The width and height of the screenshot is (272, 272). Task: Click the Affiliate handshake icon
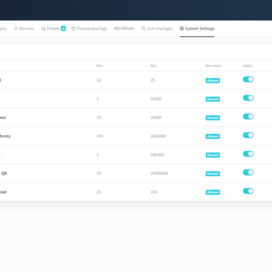[x=116, y=29]
